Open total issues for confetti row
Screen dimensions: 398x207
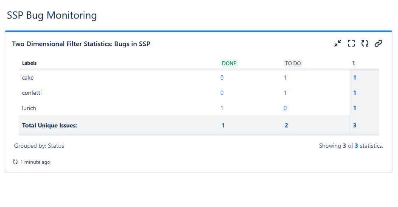[355, 93]
